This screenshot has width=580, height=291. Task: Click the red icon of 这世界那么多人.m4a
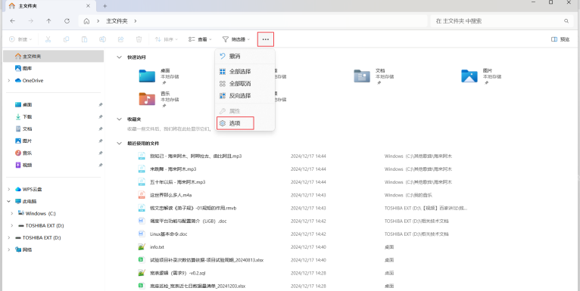point(142,195)
